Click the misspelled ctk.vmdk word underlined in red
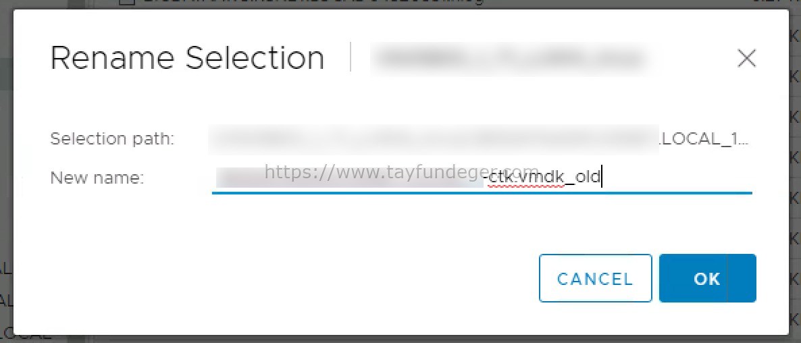The width and height of the screenshot is (801, 343). 525,179
